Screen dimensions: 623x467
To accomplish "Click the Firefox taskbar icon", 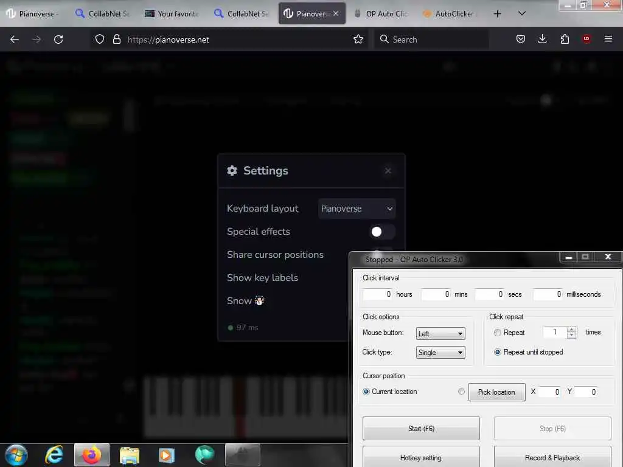I will [92, 455].
